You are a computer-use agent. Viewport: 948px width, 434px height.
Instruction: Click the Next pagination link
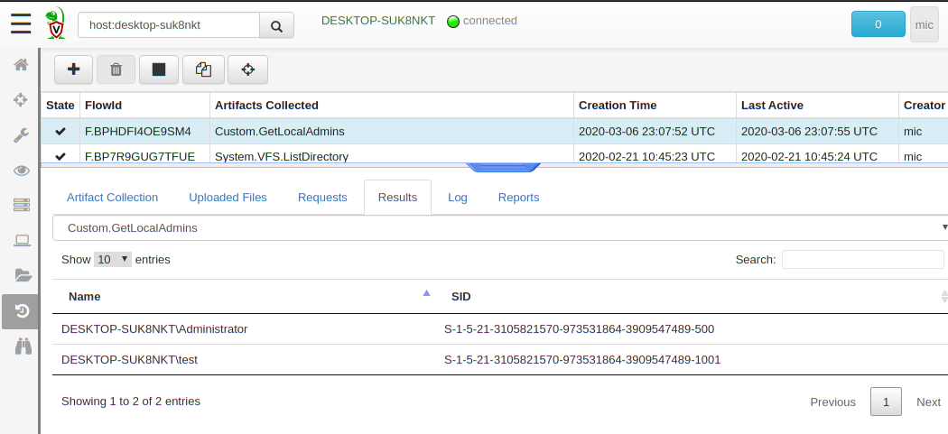(928, 402)
